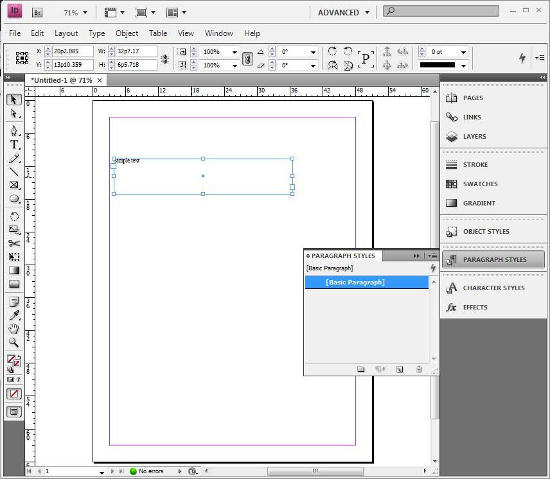Select the Scale tool
The height and width of the screenshot is (479, 550).
(13, 230)
